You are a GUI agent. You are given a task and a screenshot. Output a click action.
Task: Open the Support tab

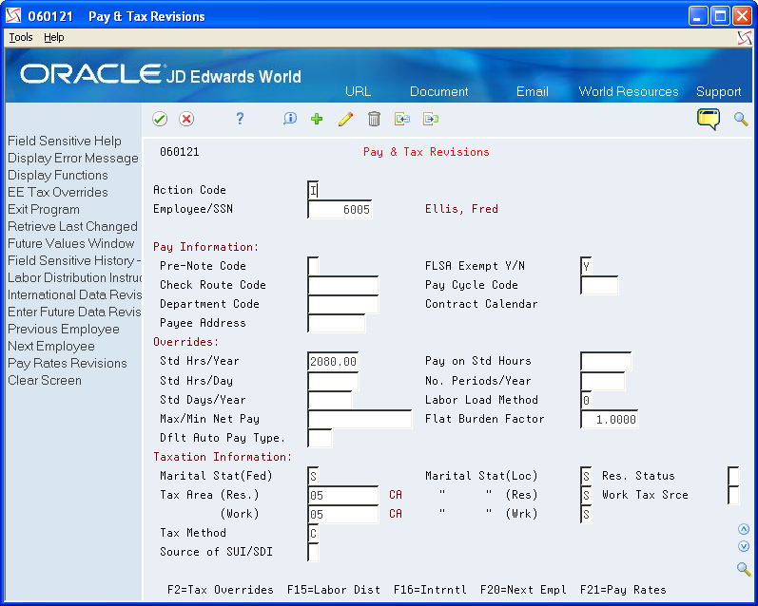pos(718,92)
